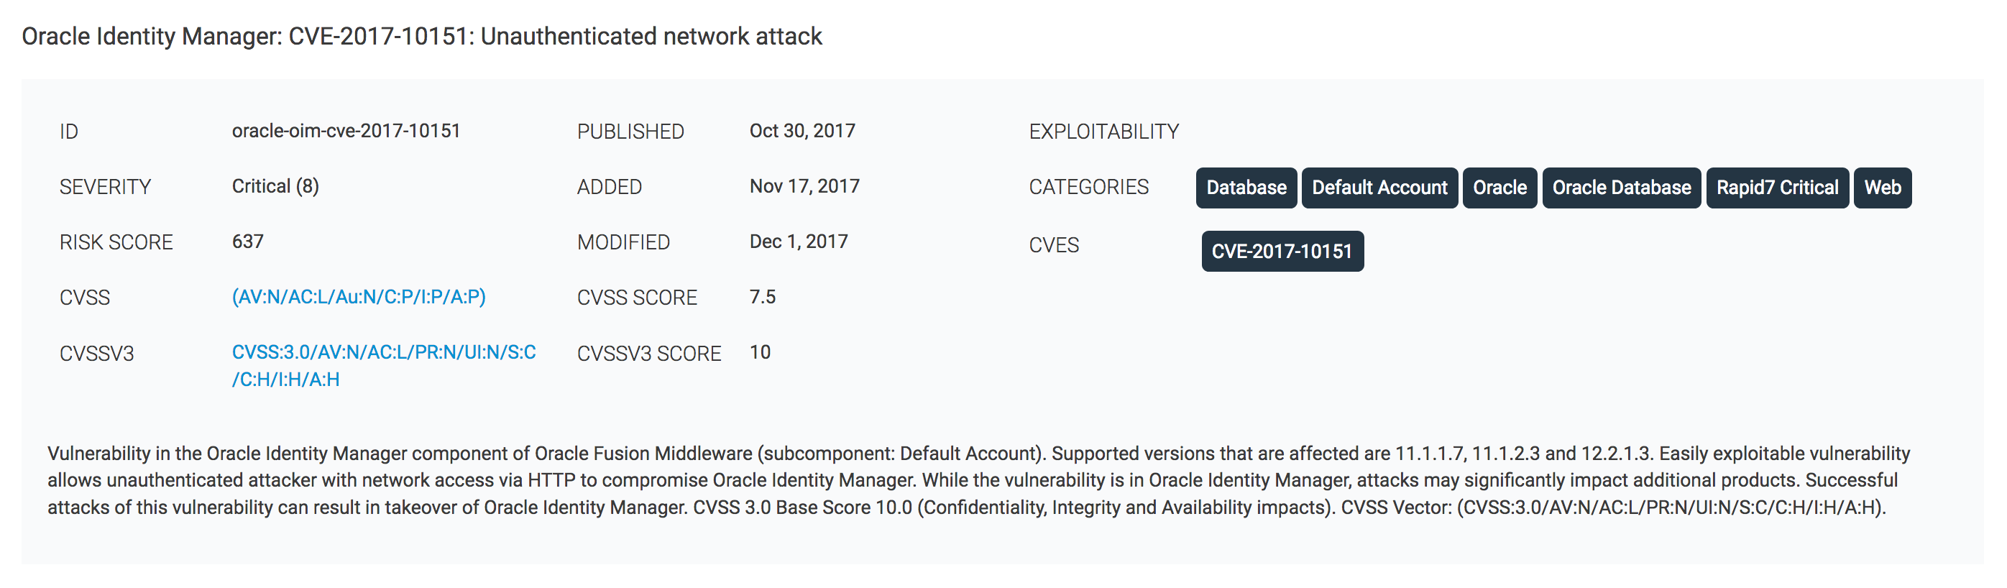The width and height of the screenshot is (2007, 588).
Task: Click the Modified date Dec 1, 2017
Action: (x=797, y=242)
